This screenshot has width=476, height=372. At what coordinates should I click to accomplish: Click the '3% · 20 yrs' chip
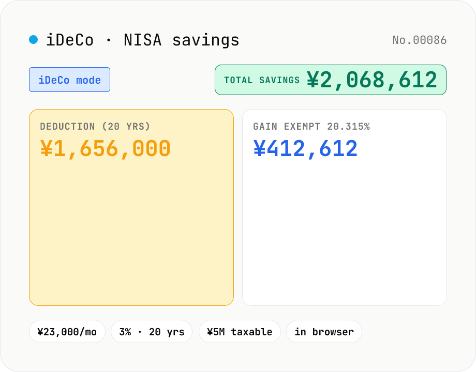pyautogui.click(x=152, y=332)
